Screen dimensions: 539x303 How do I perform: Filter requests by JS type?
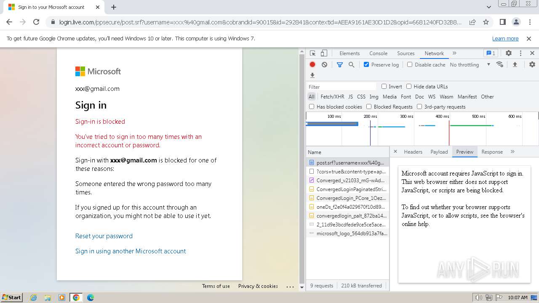click(x=350, y=96)
